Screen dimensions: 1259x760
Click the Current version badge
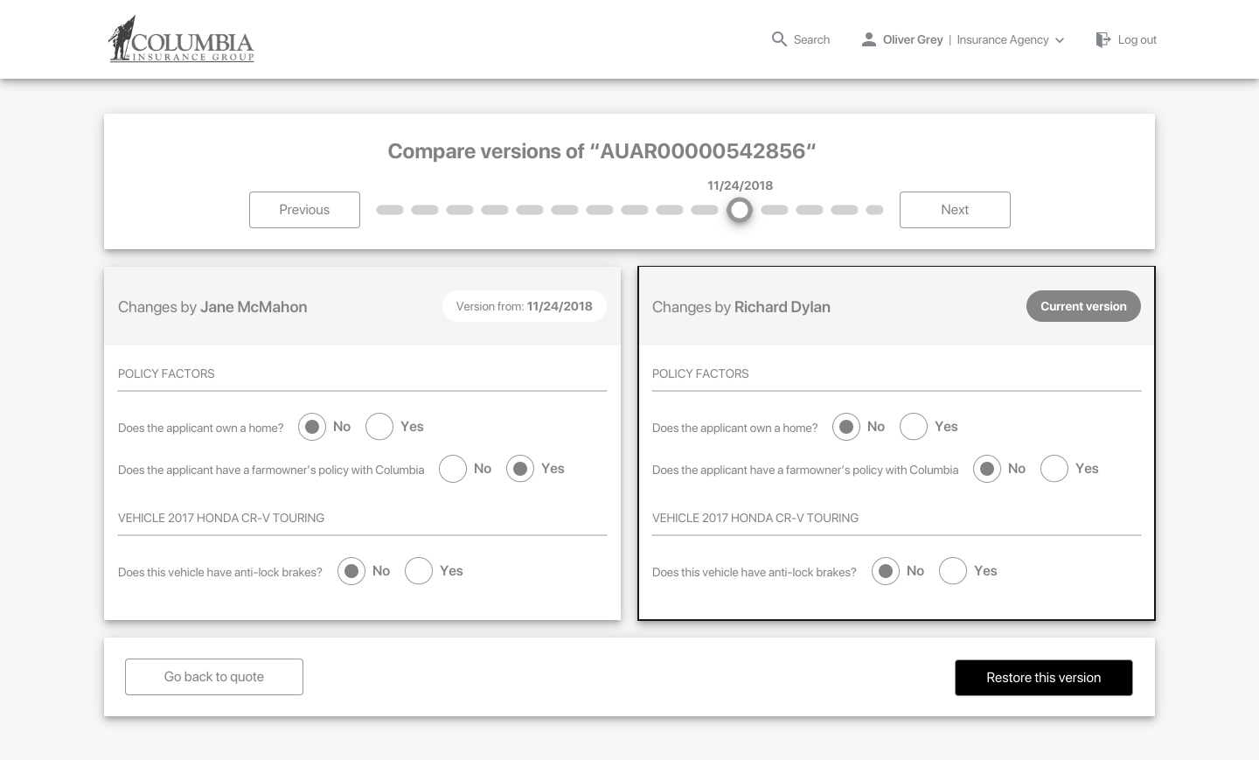point(1083,306)
